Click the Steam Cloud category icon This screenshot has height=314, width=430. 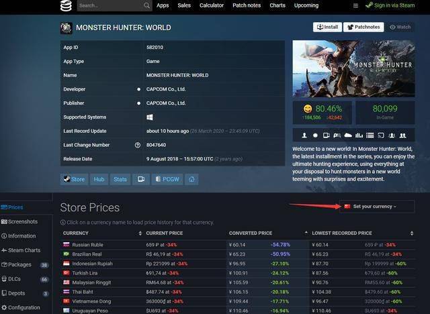coord(348,136)
